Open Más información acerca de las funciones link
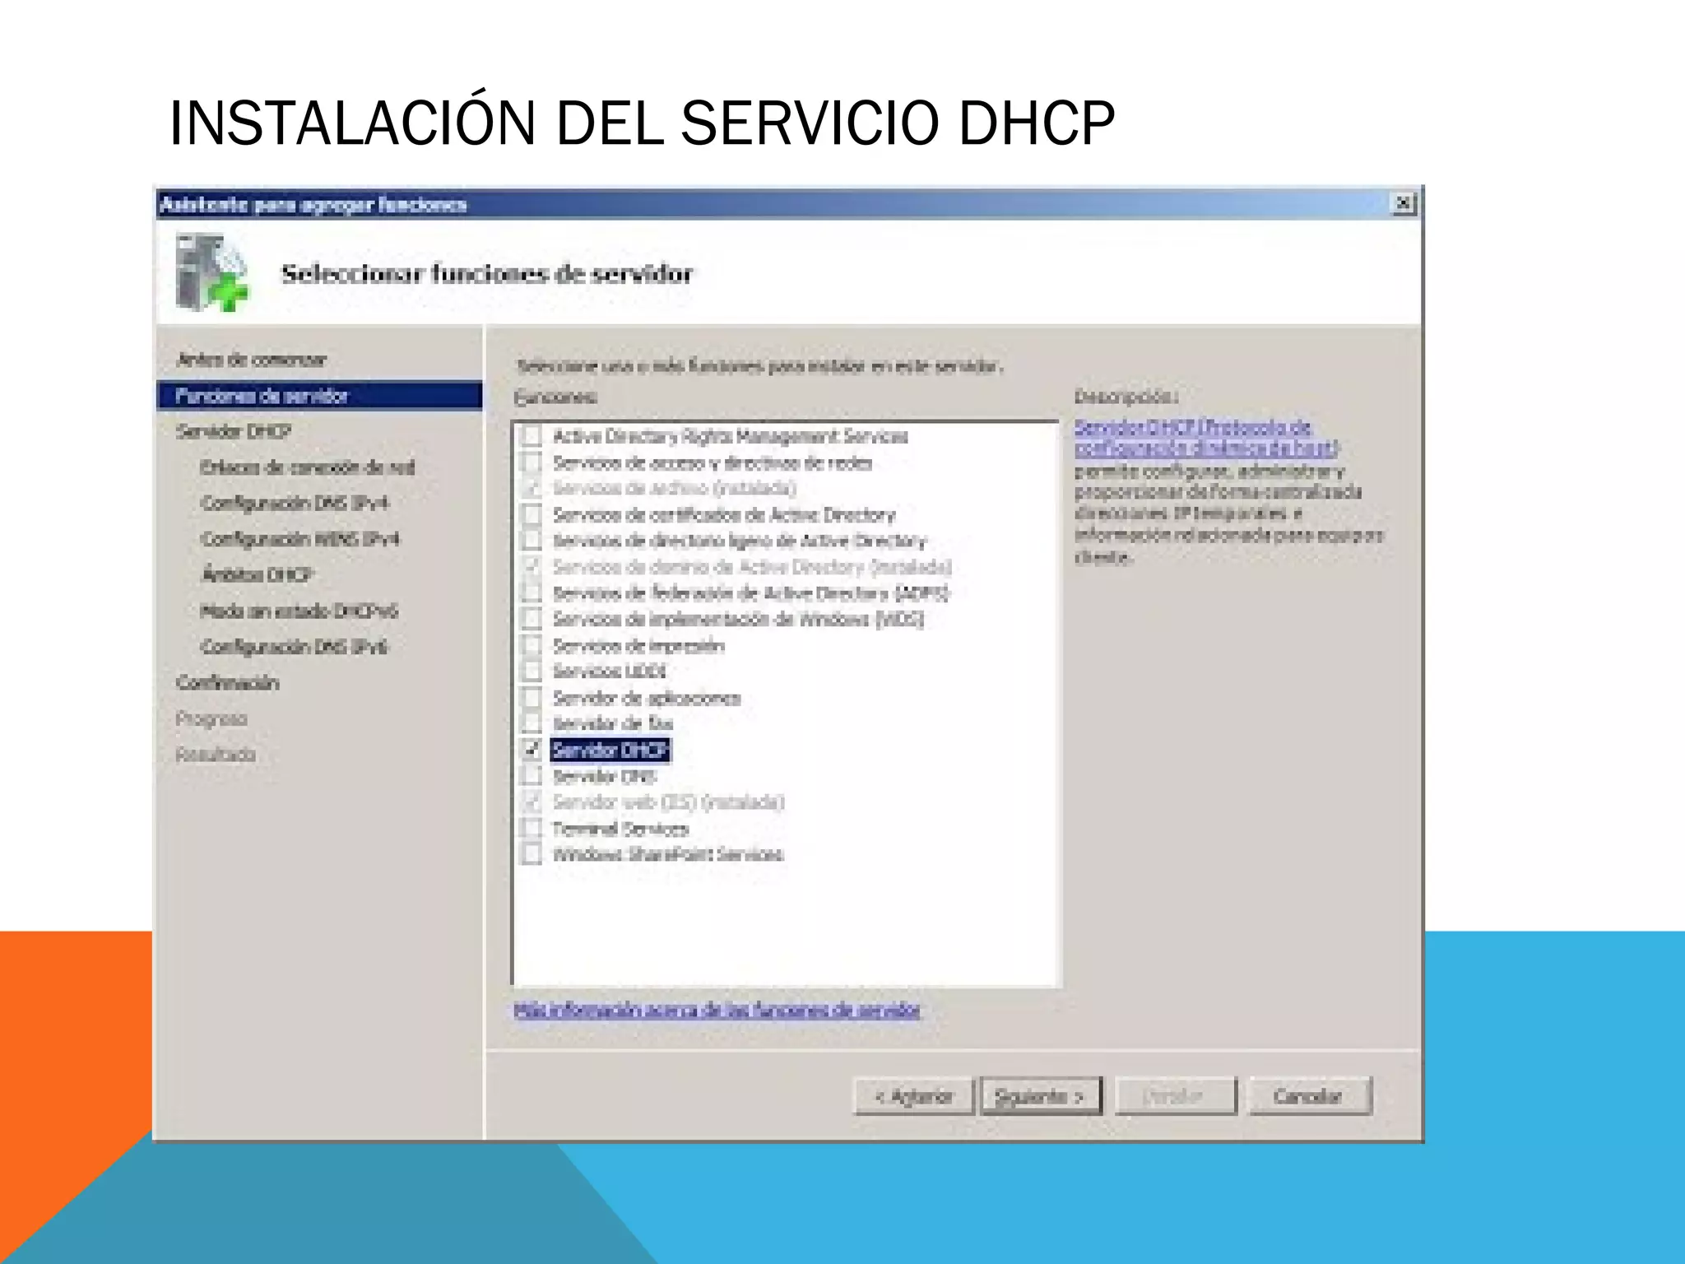 tap(717, 1010)
